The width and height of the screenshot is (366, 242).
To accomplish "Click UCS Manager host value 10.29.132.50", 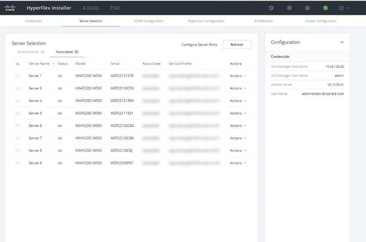I will (334, 67).
